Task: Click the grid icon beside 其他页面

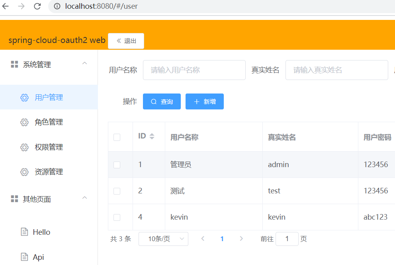Action: 14,199
